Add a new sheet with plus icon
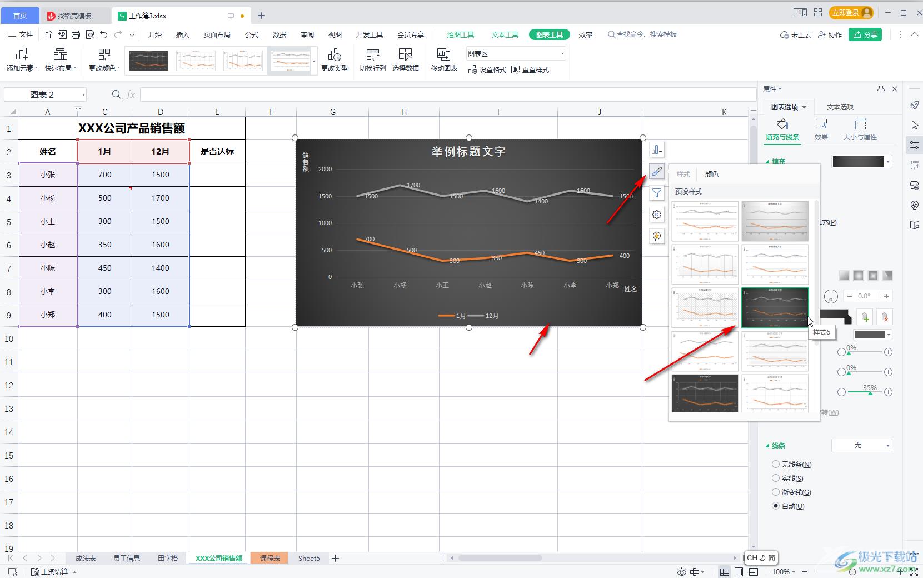Viewport: 923px width, 578px height. click(x=335, y=558)
